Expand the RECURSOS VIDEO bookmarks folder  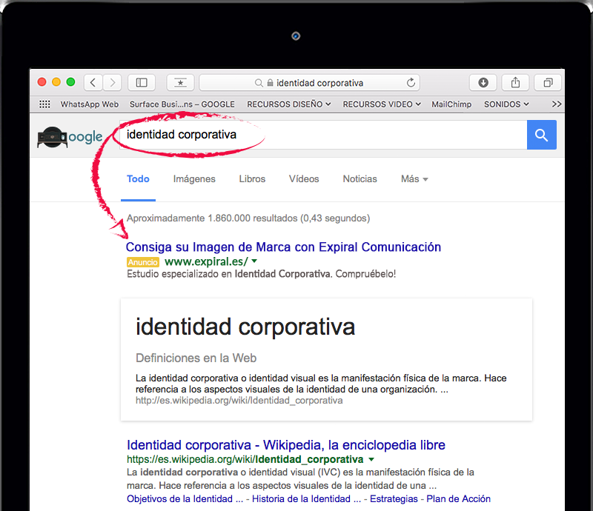tap(382, 104)
